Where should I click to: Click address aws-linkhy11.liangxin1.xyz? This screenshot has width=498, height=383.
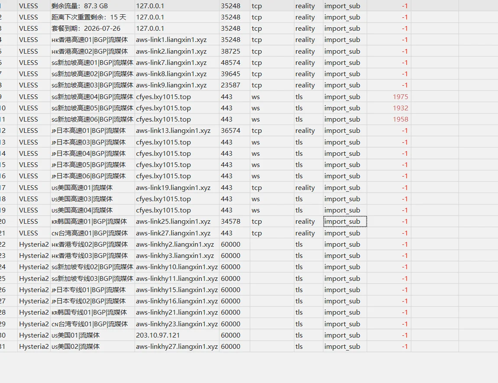(177, 279)
